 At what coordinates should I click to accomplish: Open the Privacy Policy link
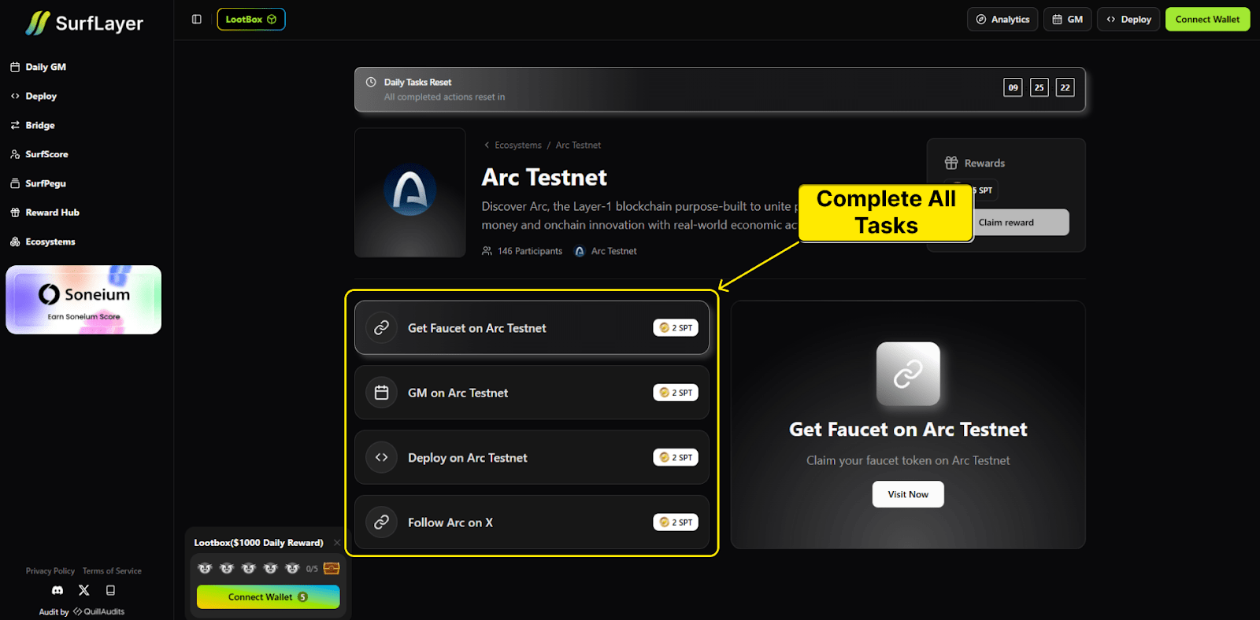50,571
